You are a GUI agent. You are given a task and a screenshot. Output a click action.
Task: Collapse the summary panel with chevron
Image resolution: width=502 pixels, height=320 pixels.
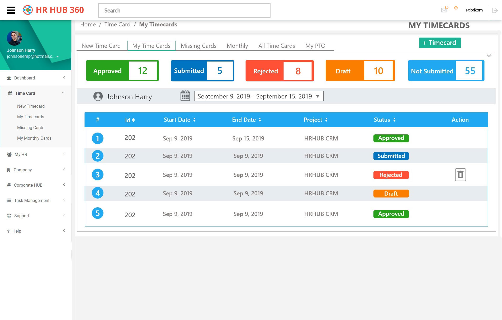489,55
